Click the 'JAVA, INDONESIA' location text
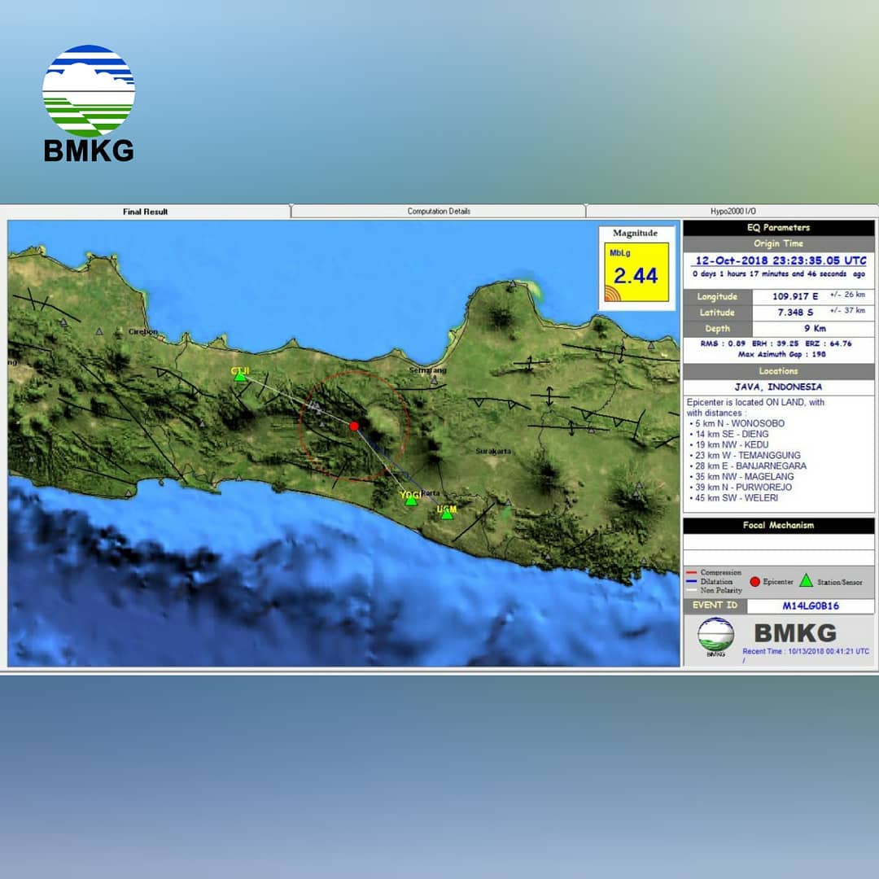Screen dimensions: 879x879 click(778, 387)
